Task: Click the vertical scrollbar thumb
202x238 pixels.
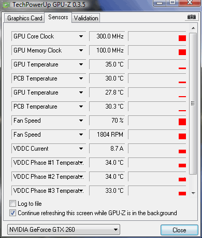Action: point(193,103)
